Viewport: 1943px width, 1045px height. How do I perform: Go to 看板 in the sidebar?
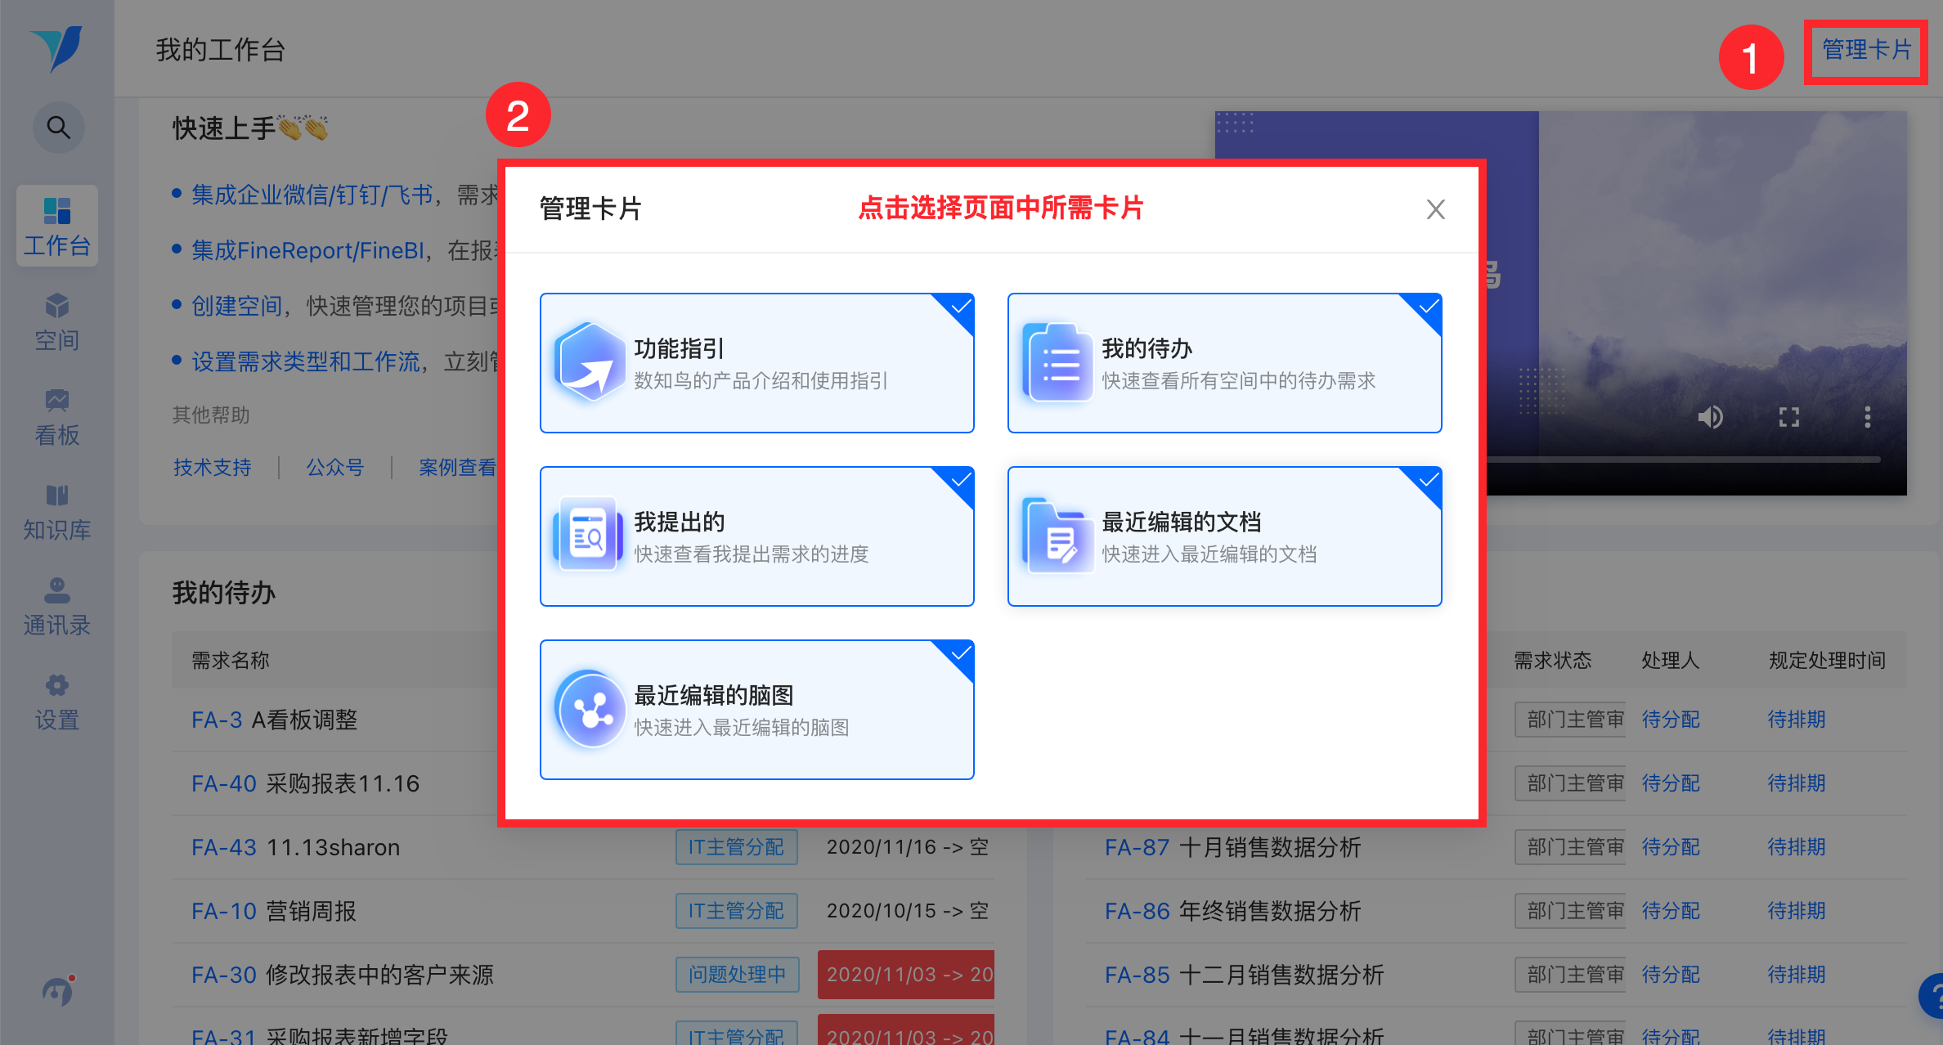57,417
